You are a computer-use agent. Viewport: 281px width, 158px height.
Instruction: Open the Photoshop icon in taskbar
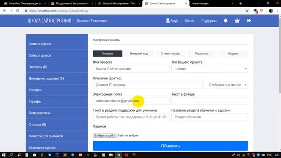click(x=58, y=155)
